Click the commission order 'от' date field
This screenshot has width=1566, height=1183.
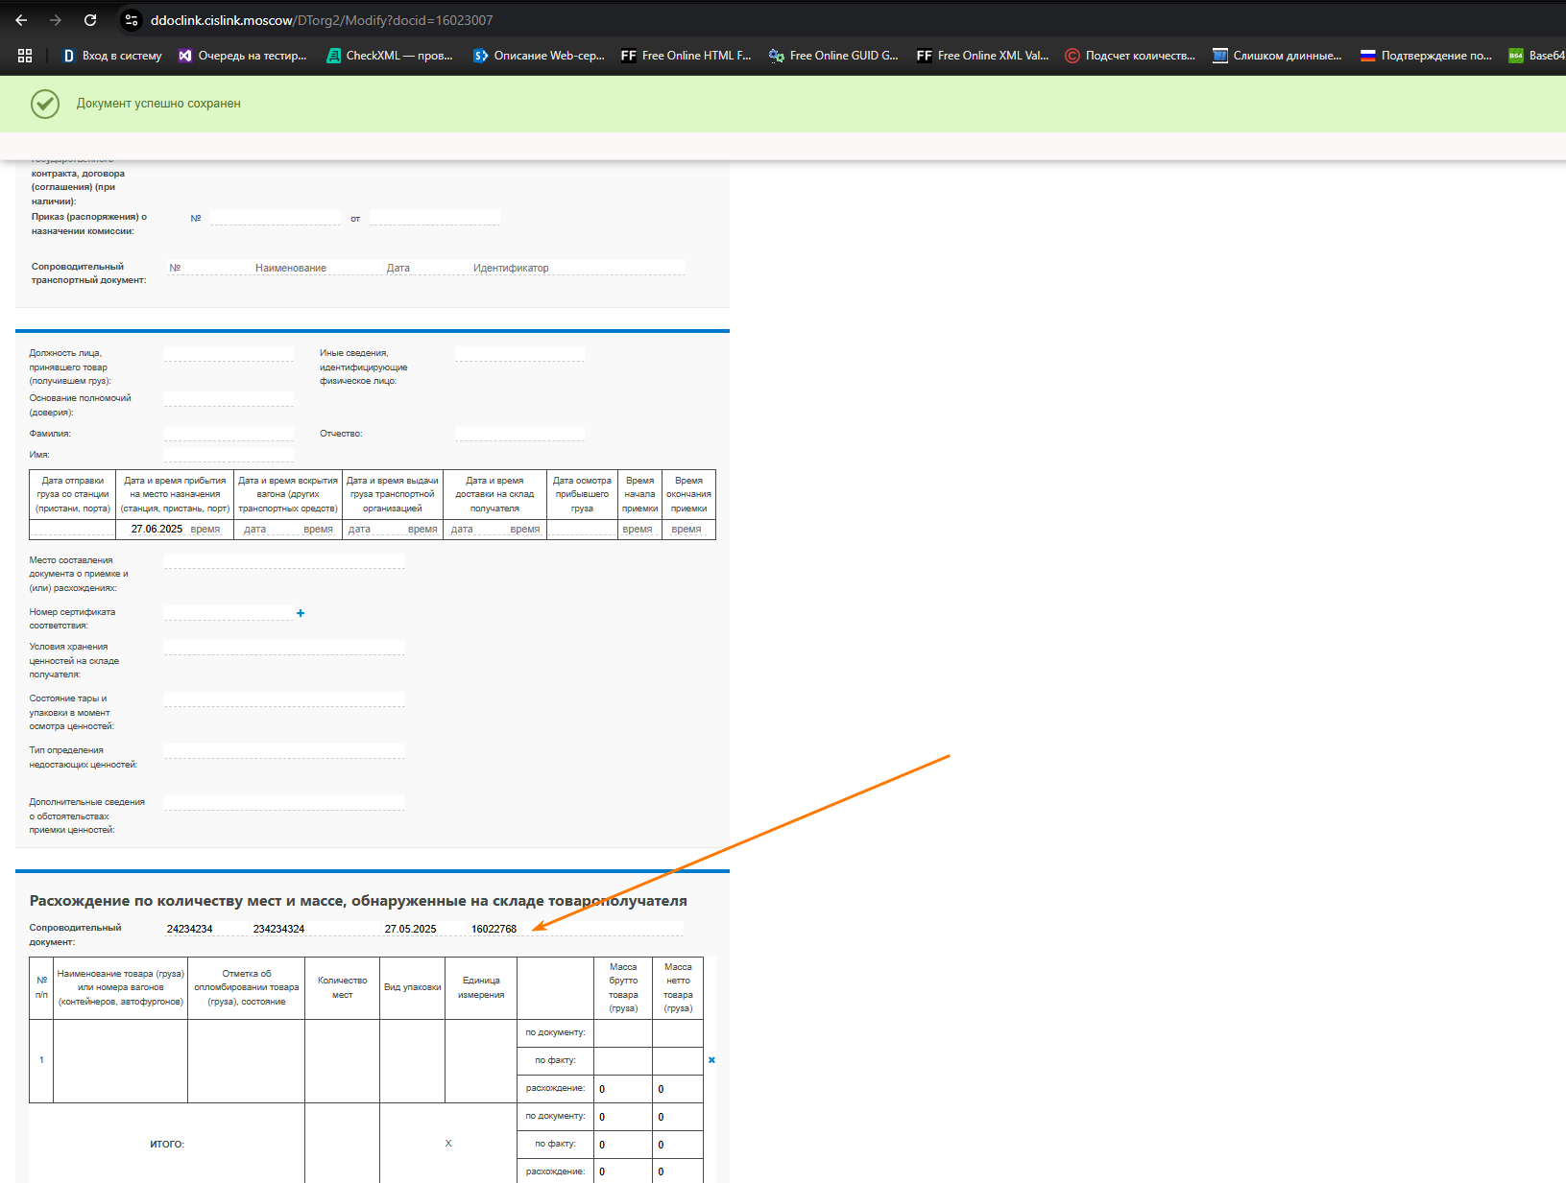[435, 218]
